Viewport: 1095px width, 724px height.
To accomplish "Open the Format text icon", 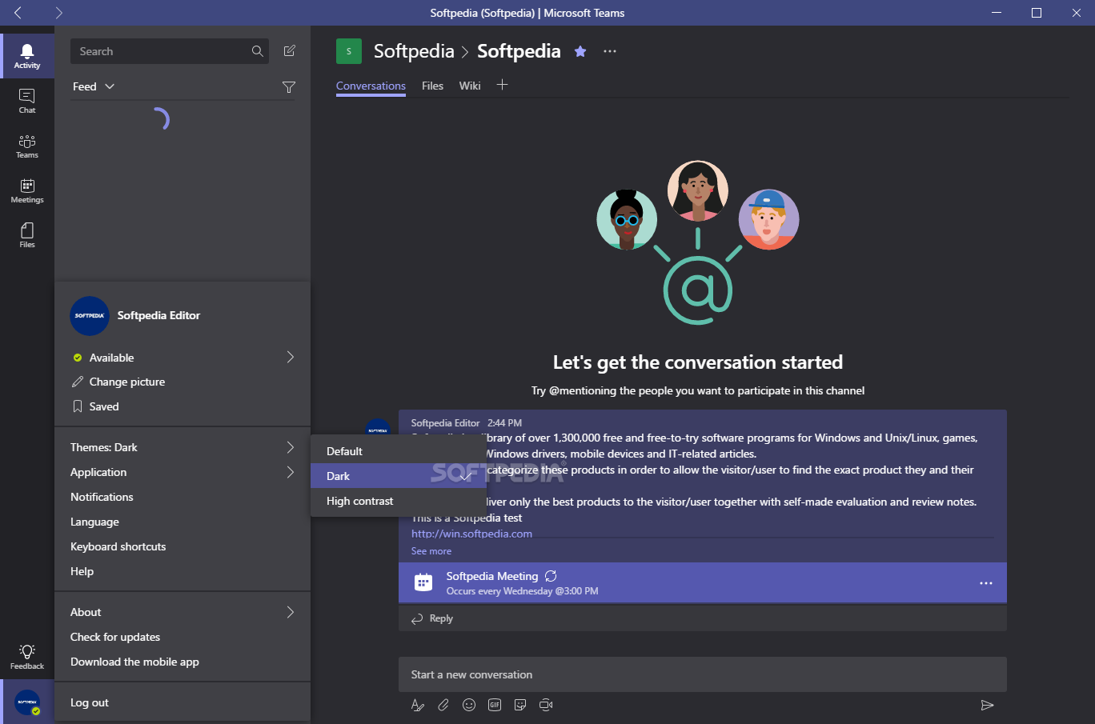I will [417, 705].
